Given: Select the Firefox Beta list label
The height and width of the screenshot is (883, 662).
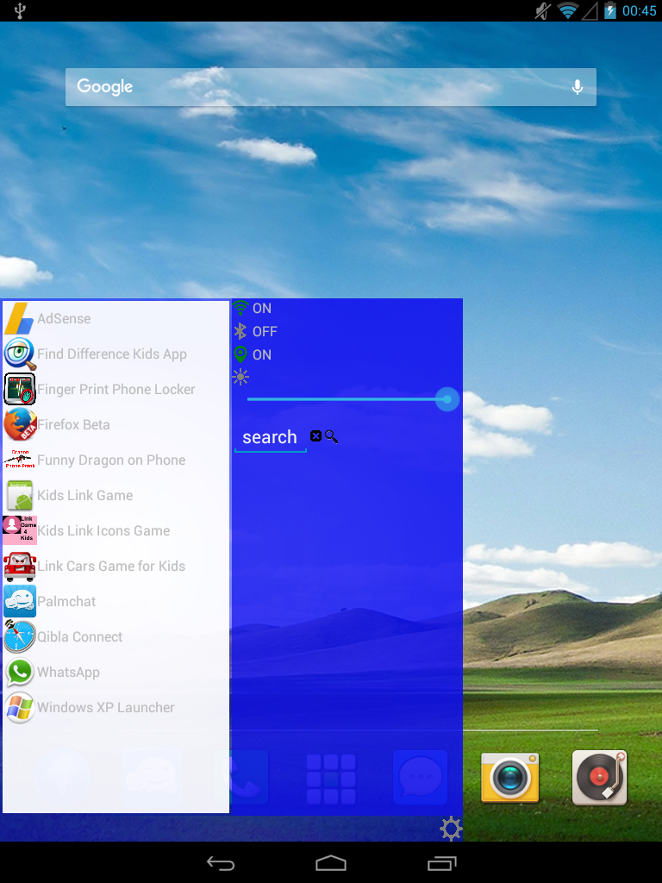Looking at the screenshot, I should pos(73,424).
